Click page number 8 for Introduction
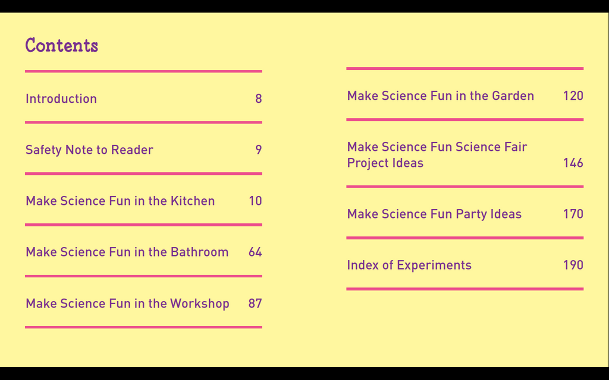Image resolution: width=609 pixels, height=380 pixels. pos(258,99)
